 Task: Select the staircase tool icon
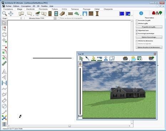[x=62, y=13]
